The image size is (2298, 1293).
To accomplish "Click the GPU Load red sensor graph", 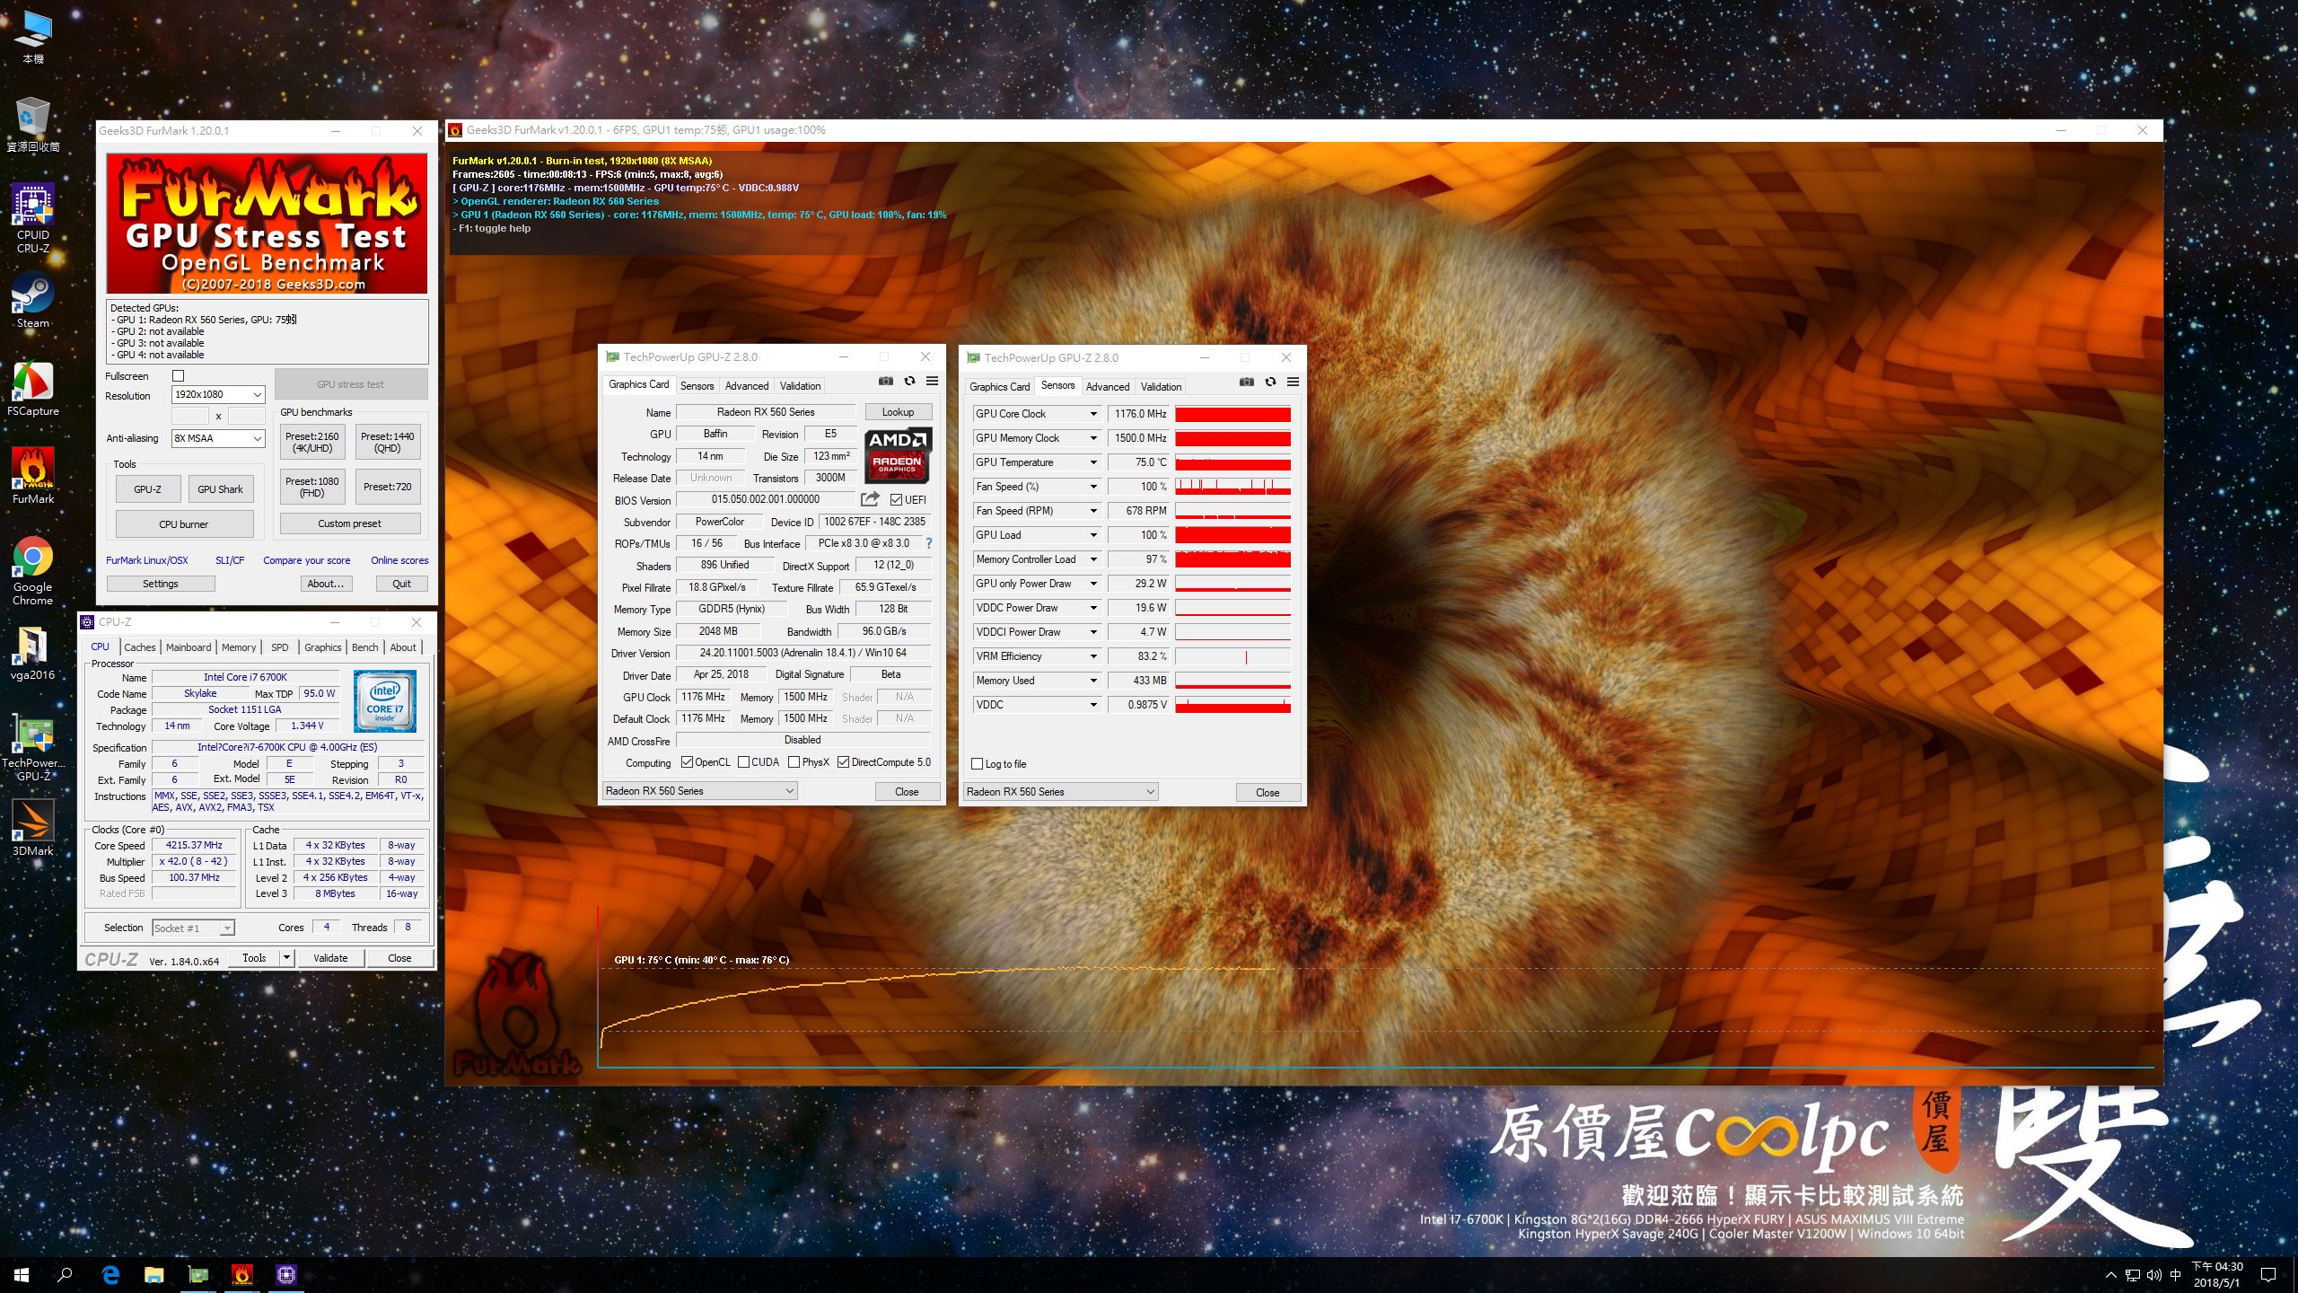I will 1232,535.
